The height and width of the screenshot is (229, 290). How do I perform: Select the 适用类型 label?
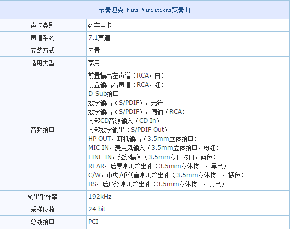(42, 63)
